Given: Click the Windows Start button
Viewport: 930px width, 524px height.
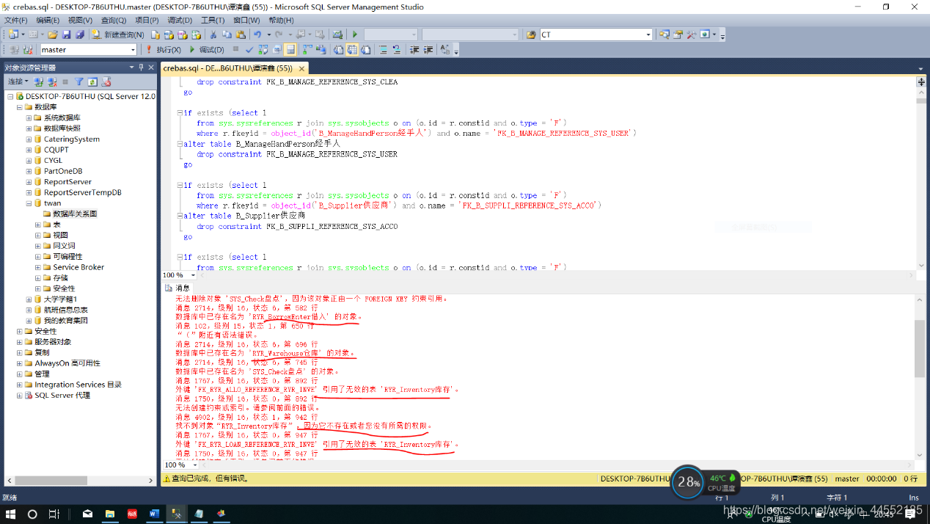Looking at the screenshot, I should click(x=11, y=514).
